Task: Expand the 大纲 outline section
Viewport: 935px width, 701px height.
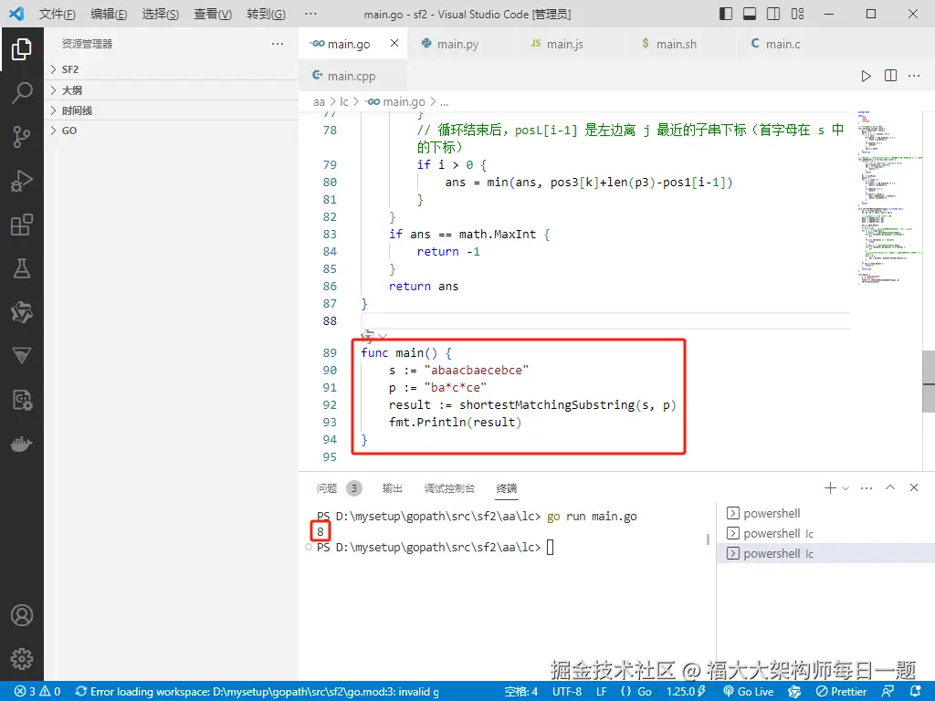Action: click(x=171, y=90)
